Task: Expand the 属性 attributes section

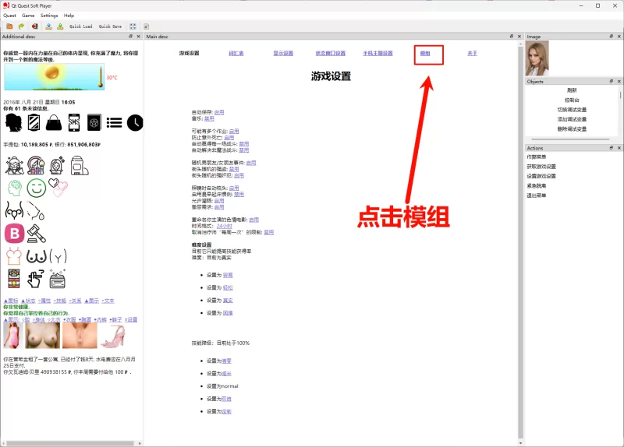Action: [44, 301]
